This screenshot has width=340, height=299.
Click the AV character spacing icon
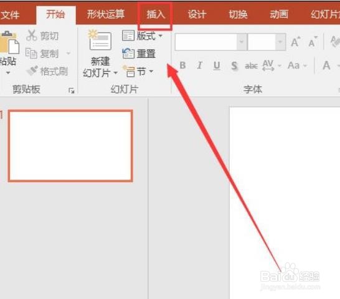268,65
